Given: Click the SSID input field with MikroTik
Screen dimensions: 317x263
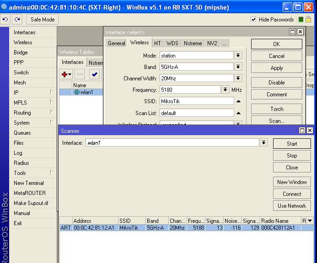Looking at the screenshot, I should click(197, 101).
